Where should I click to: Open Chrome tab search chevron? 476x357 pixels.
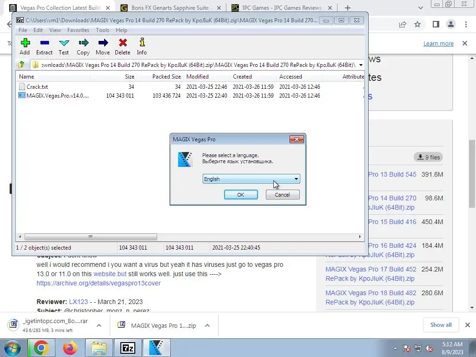pos(420,8)
